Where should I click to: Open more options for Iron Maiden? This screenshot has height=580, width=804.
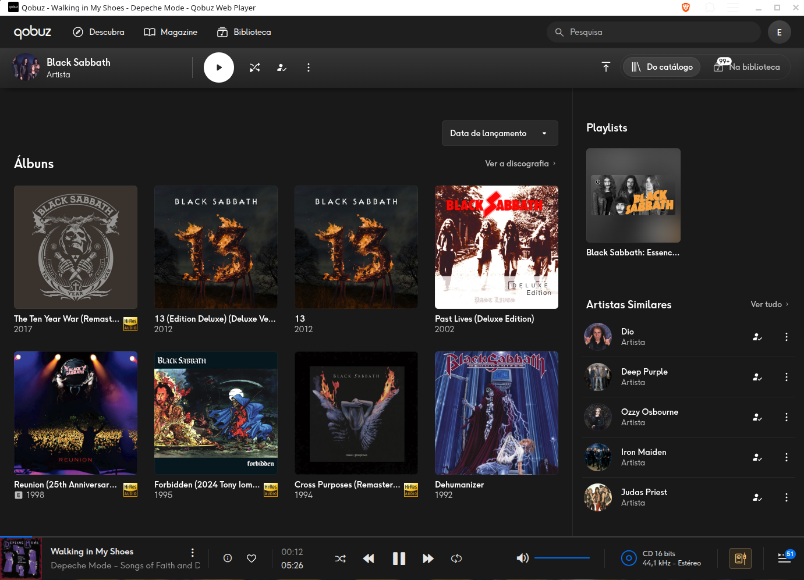787,457
